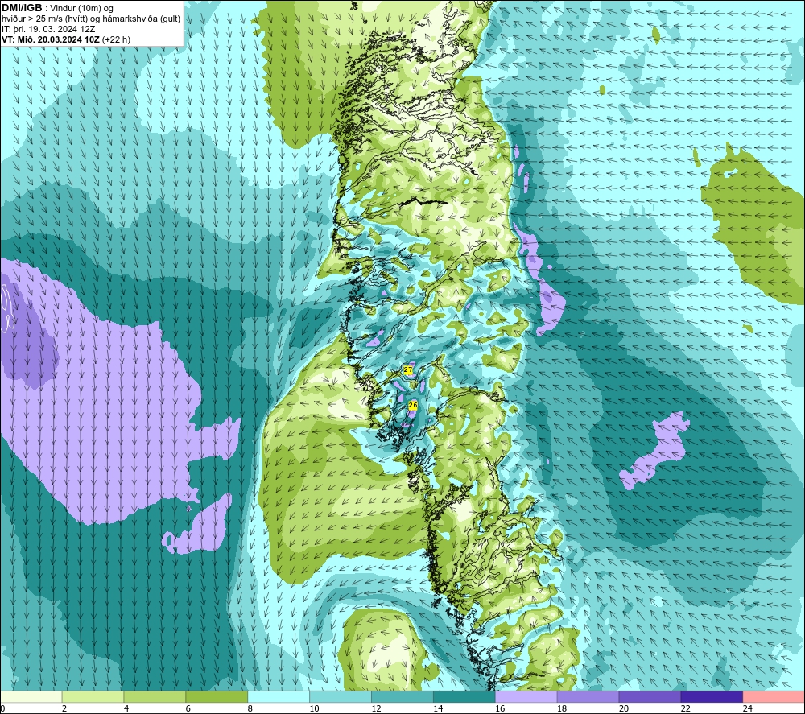Image resolution: width=805 pixels, height=714 pixels.
Task: Pick the dark indigo 22–24 legend swatch
Action: (x=712, y=696)
